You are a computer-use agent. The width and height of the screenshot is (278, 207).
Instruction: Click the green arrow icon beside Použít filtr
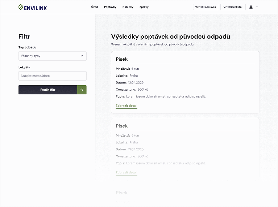tap(82, 90)
